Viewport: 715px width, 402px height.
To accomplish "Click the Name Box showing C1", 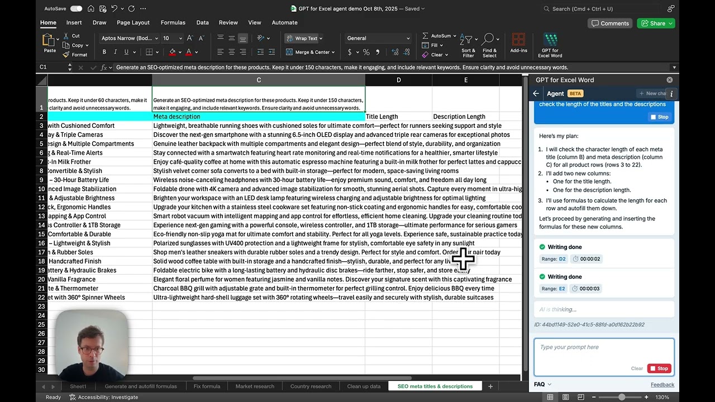I will 51,67.
